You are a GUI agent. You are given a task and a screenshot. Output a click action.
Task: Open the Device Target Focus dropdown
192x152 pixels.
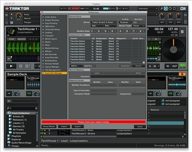(139, 26)
